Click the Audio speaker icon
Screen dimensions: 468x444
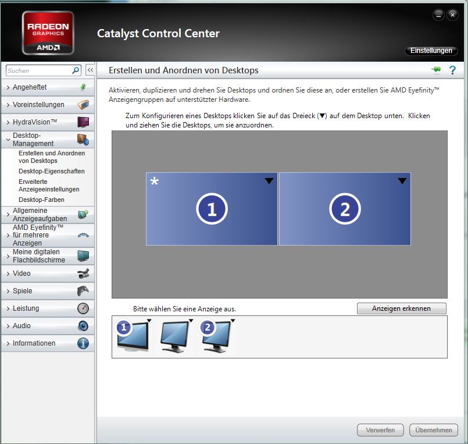(x=83, y=326)
